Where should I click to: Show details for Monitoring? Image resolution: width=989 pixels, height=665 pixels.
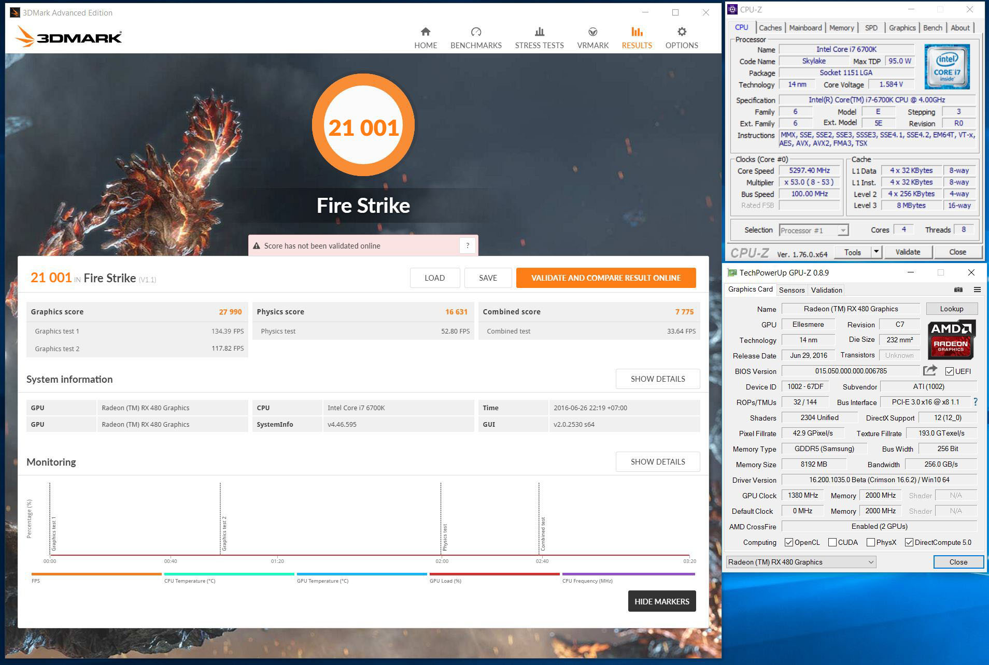pos(658,462)
